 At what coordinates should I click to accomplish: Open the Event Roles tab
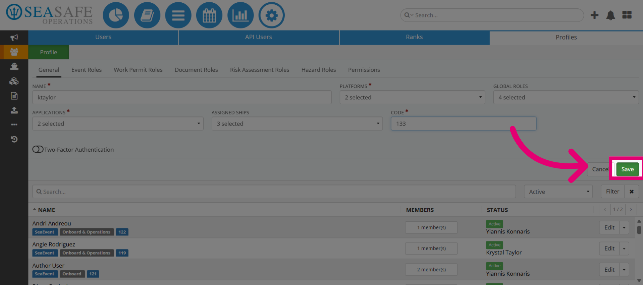pyautogui.click(x=86, y=70)
